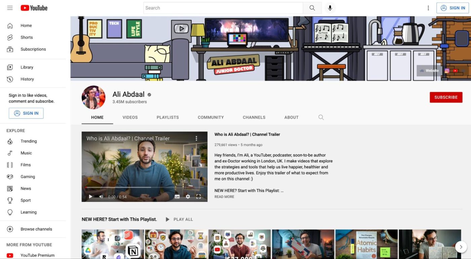The height and width of the screenshot is (259, 471).
Task: Expand description with READ MORE
Action: coord(224,197)
